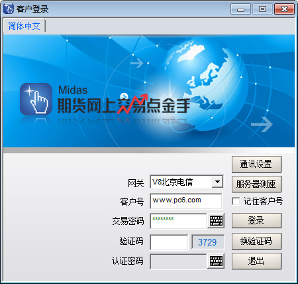Image resolution: width=298 pixels, height=284 pixels.
Task: Close the 客户登录 window
Action: [284, 9]
